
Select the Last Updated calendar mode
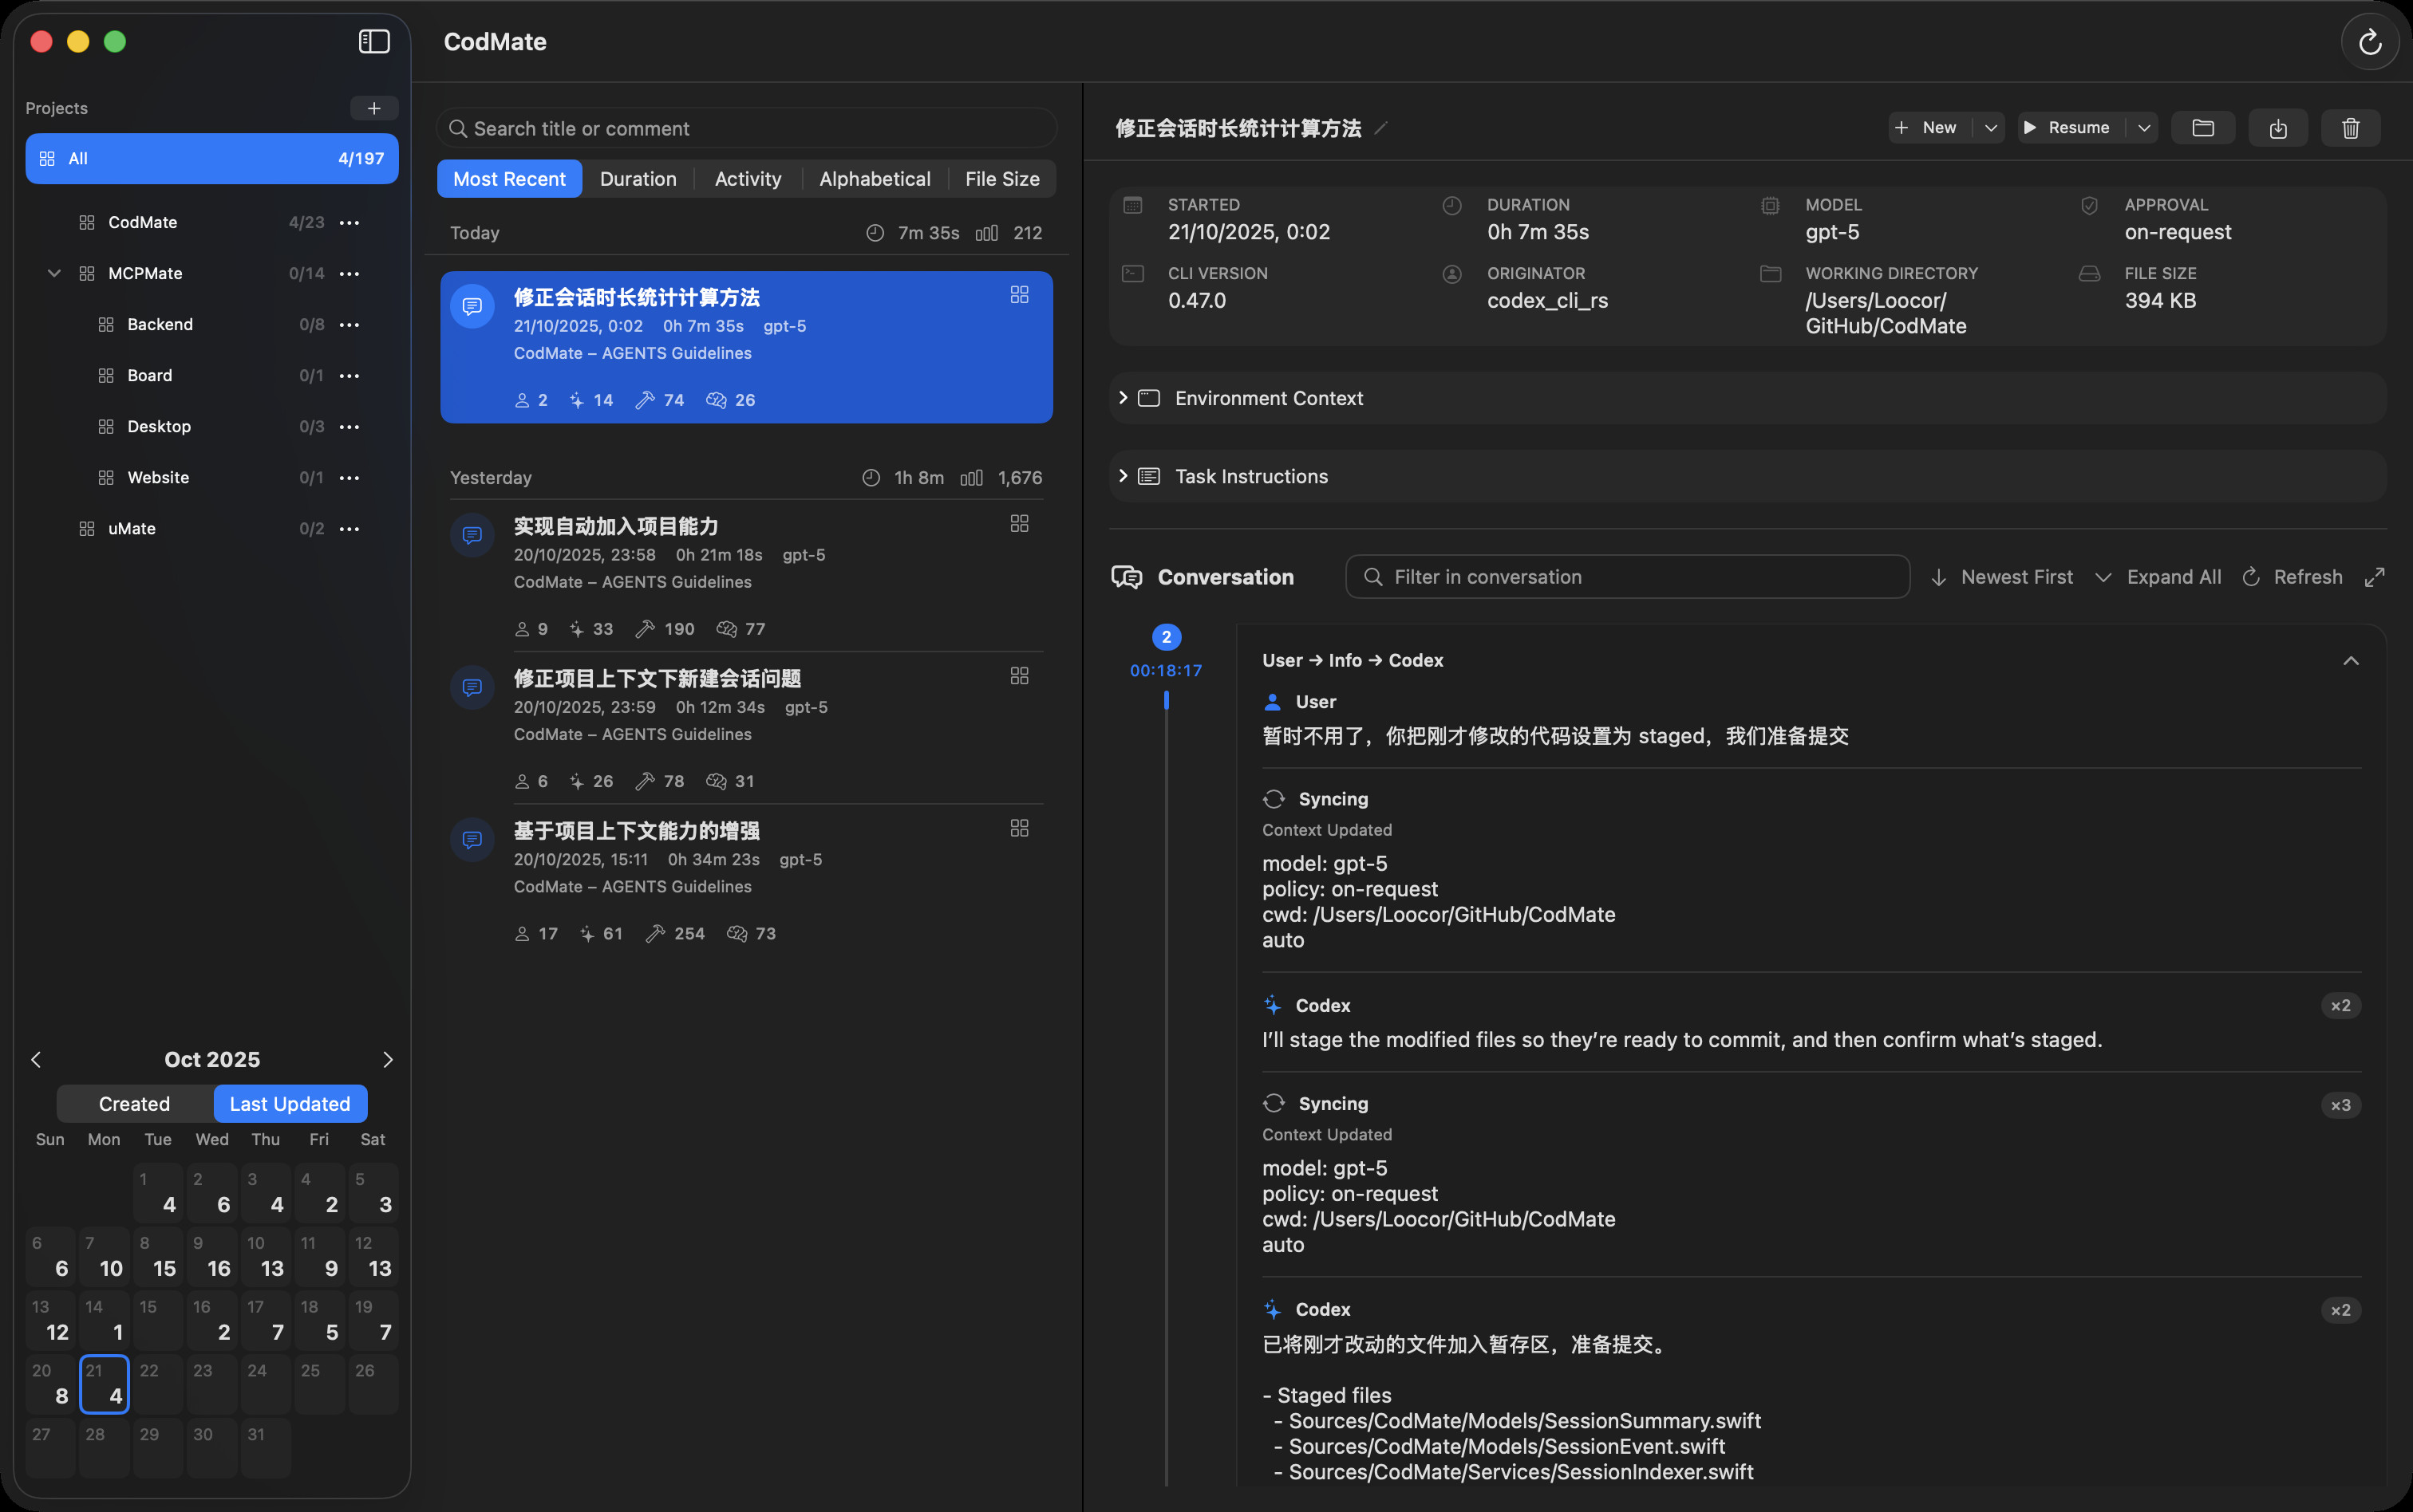coord(290,1104)
